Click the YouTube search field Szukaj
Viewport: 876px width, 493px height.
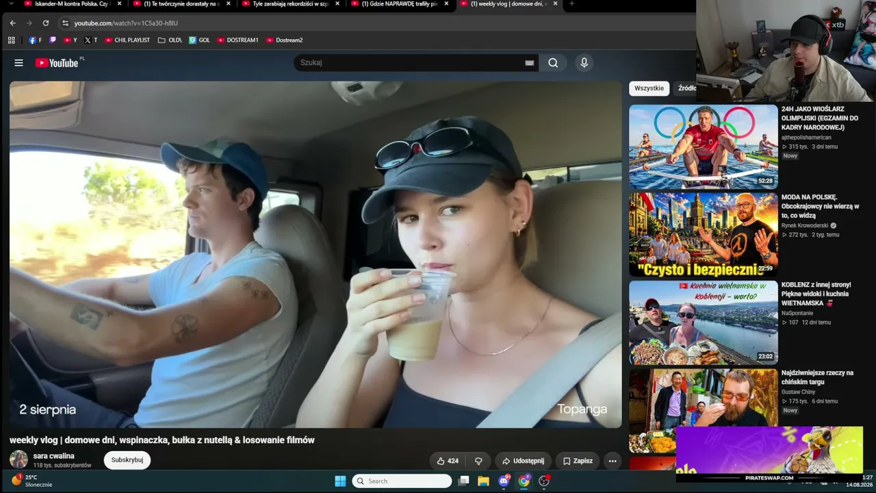click(x=409, y=63)
